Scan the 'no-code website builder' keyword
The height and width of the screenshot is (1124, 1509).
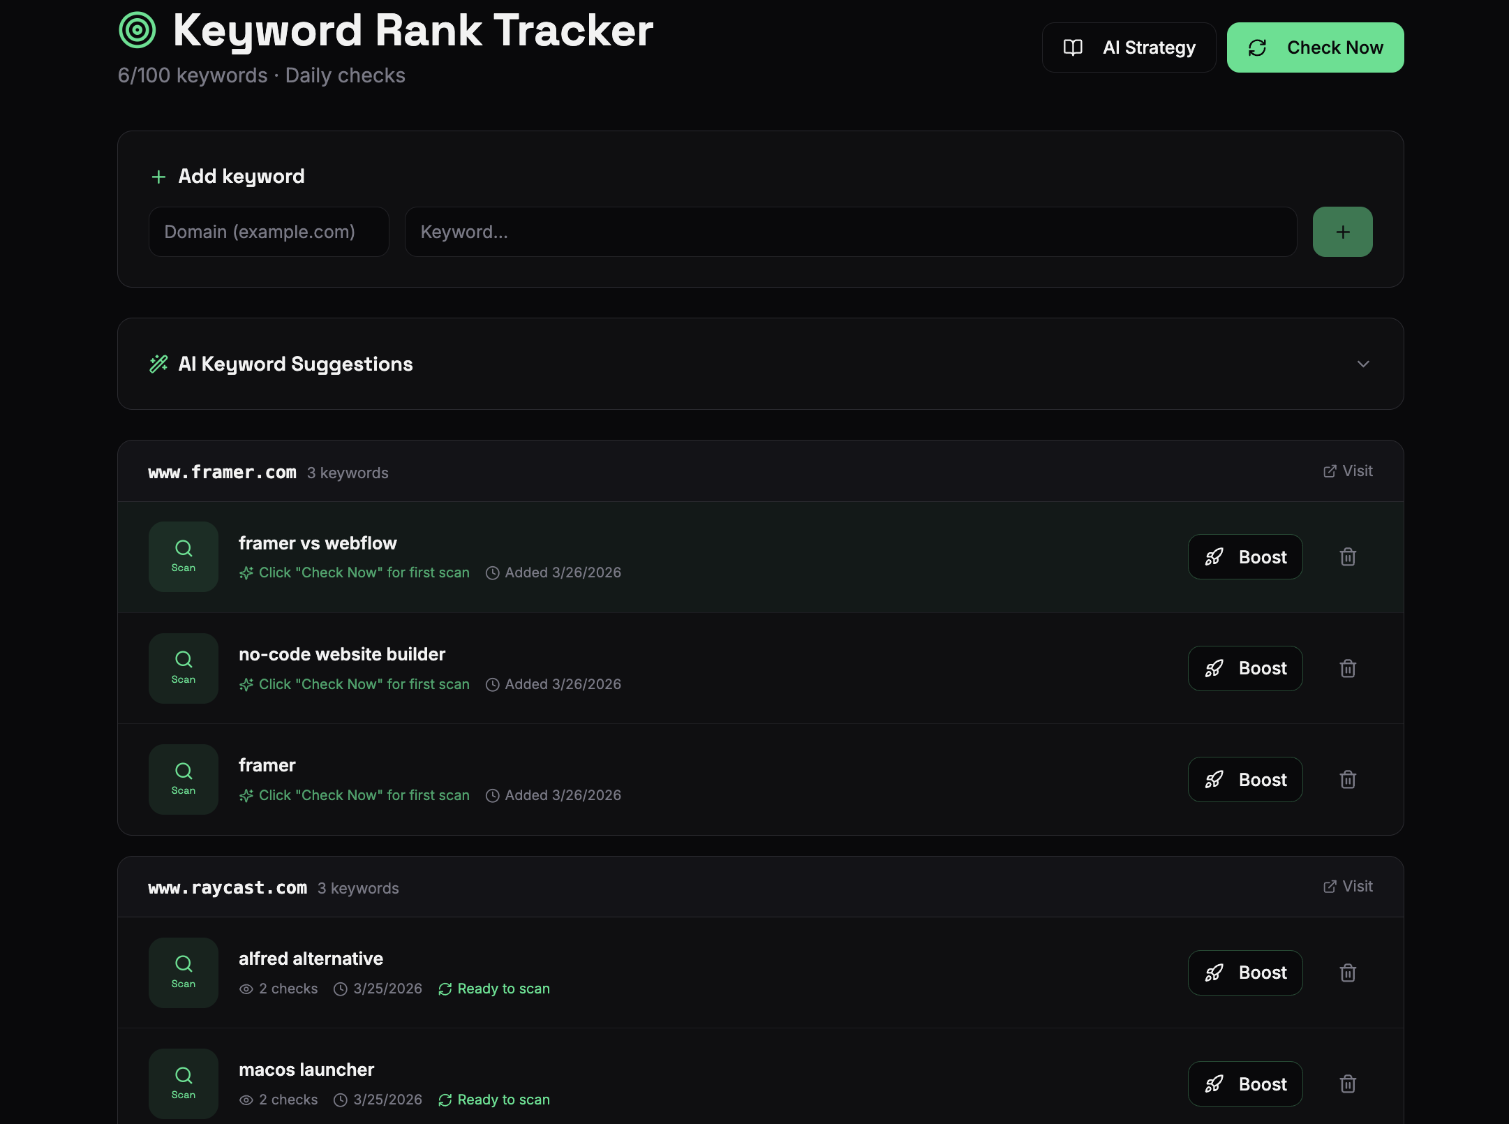tap(184, 668)
